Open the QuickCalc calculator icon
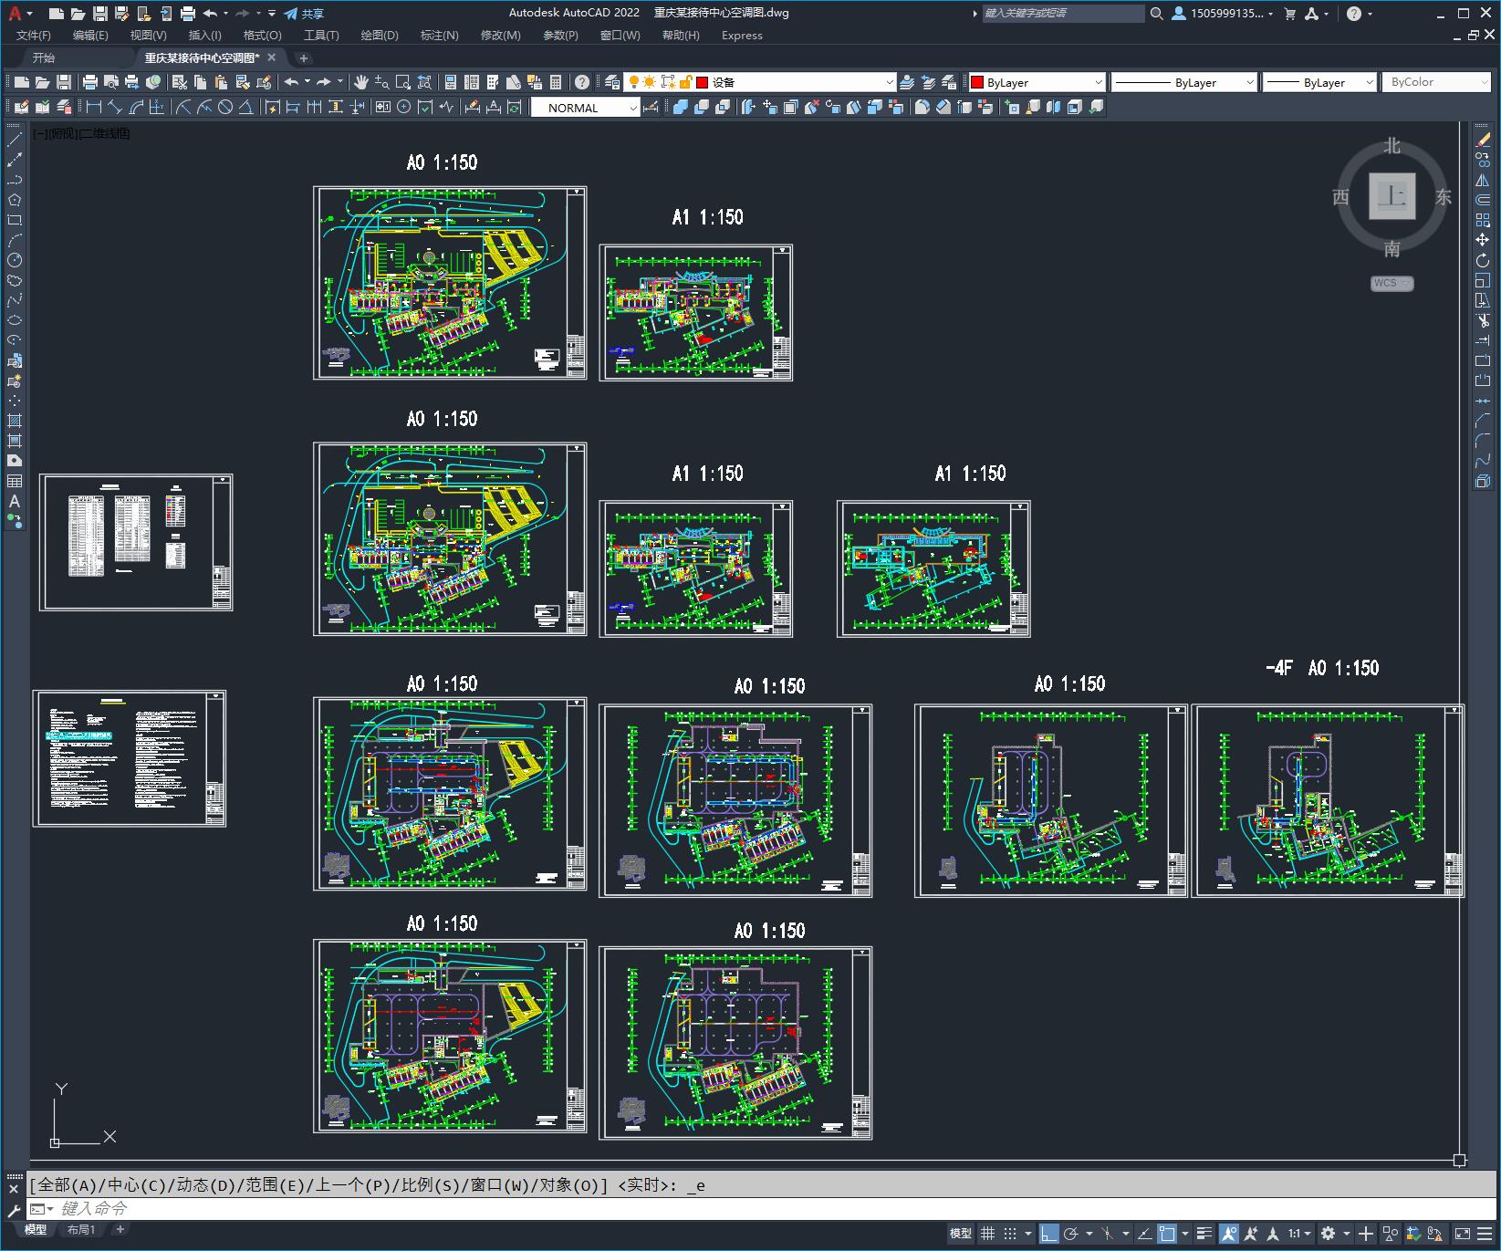 click(556, 82)
